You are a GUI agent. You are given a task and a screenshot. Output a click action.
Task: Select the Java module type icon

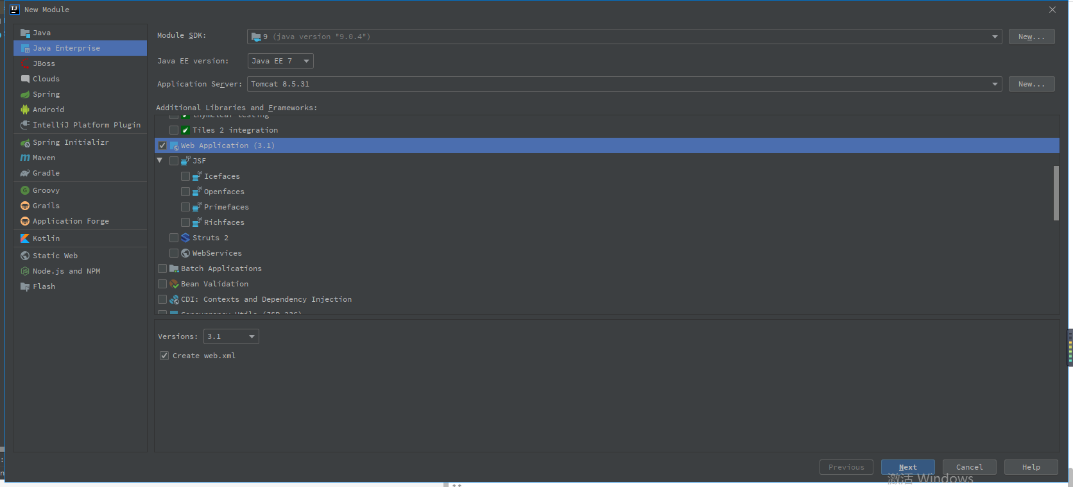point(25,33)
